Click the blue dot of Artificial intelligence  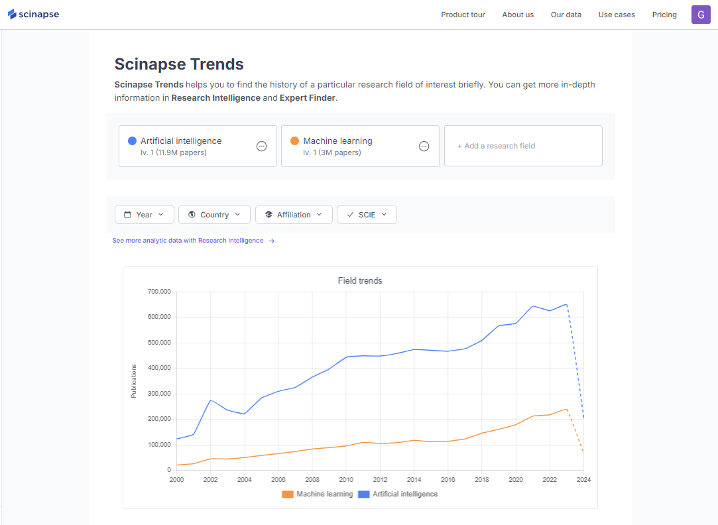pyautogui.click(x=132, y=141)
